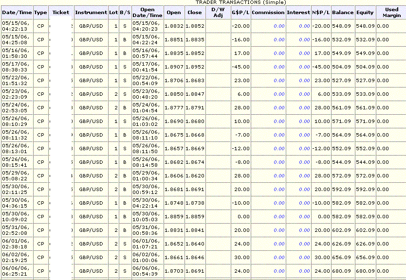The image size is (406, 280).
Task: Select the -45.00 value in G$P/L column
Action: (240, 67)
